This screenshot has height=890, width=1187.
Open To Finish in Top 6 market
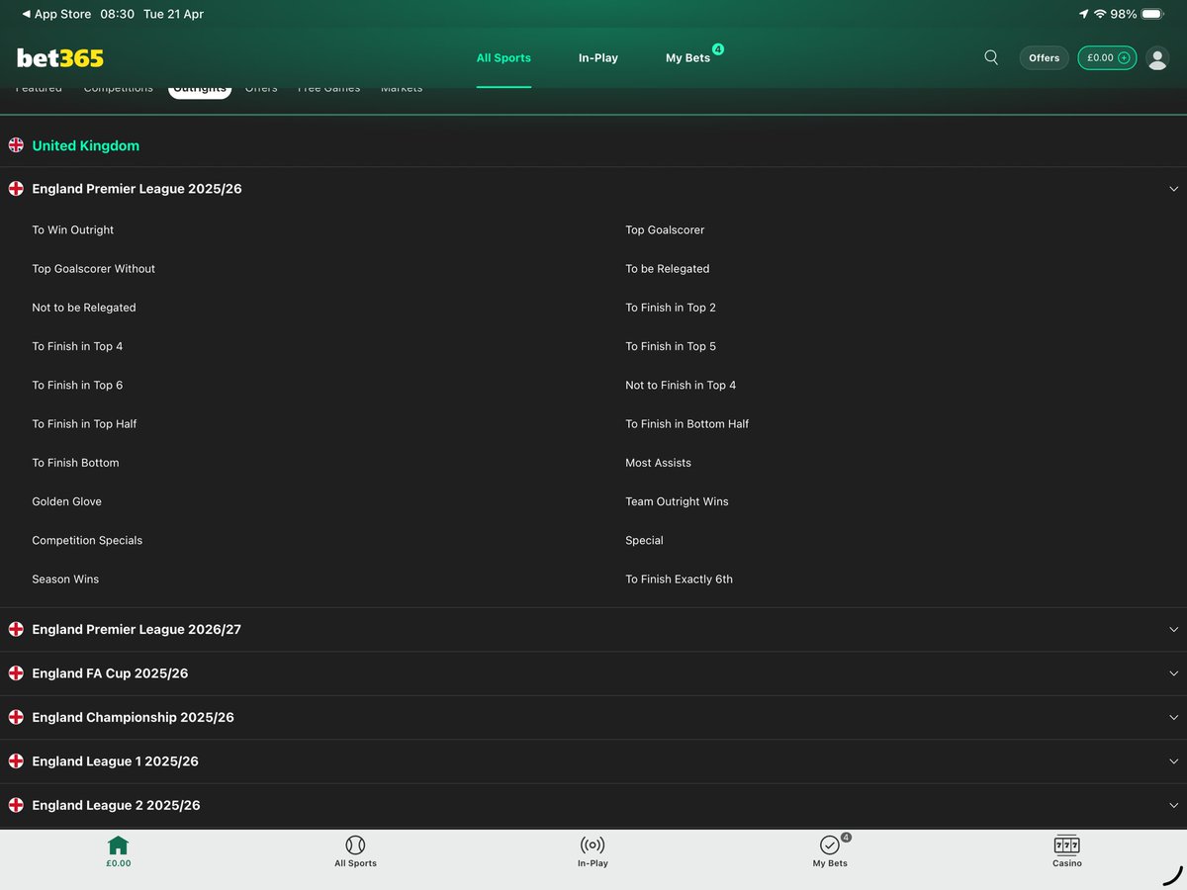[77, 386]
